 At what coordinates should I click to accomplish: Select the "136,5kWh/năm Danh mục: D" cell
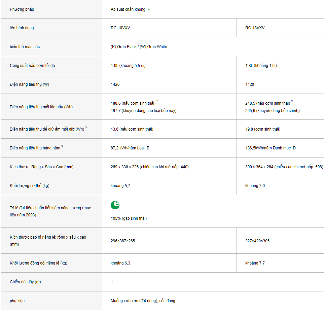pyautogui.click(x=271, y=148)
